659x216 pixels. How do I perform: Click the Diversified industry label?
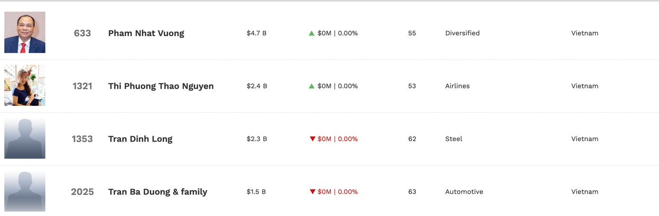462,33
